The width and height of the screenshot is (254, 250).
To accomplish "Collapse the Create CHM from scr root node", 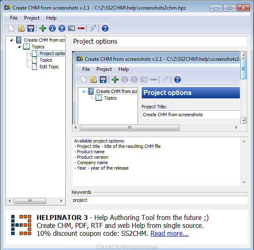I will tap(11, 40).
